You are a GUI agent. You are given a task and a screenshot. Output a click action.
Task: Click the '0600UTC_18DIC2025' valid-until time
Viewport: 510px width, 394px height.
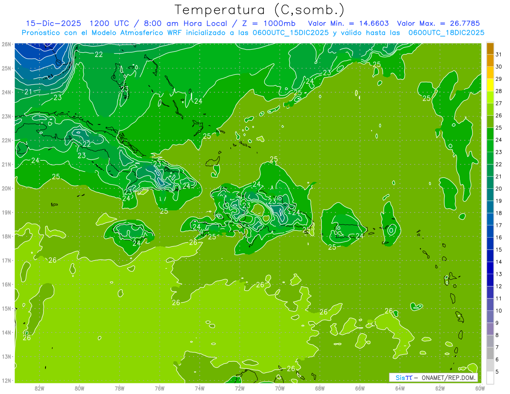446,33
